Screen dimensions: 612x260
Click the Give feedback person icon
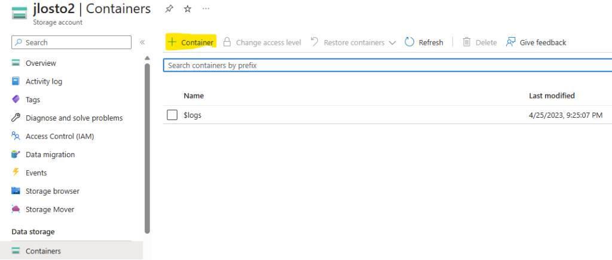510,42
